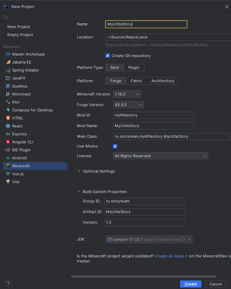Select the Maven Archetype generator icon
The height and width of the screenshot is (289, 231).
point(8,54)
